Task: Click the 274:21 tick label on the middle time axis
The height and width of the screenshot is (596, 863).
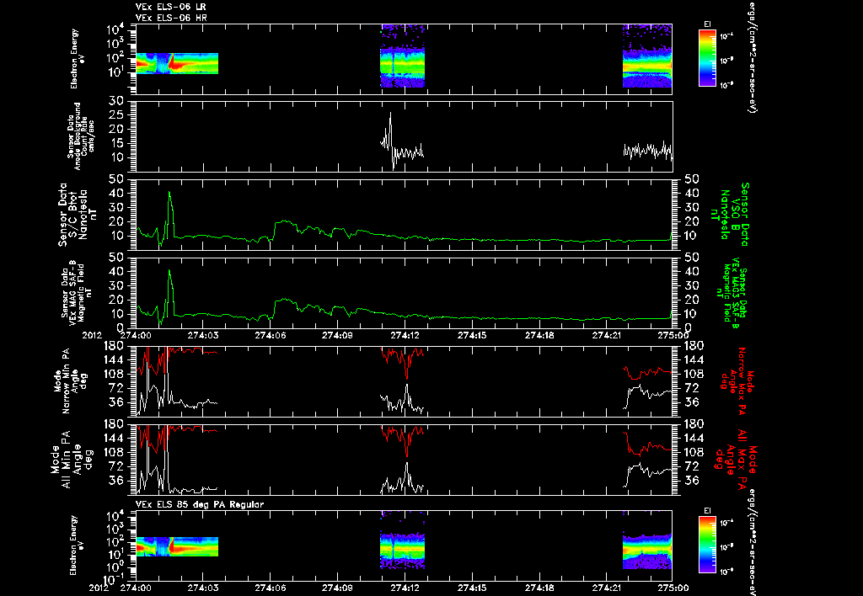Action: click(x=607, y=335)
